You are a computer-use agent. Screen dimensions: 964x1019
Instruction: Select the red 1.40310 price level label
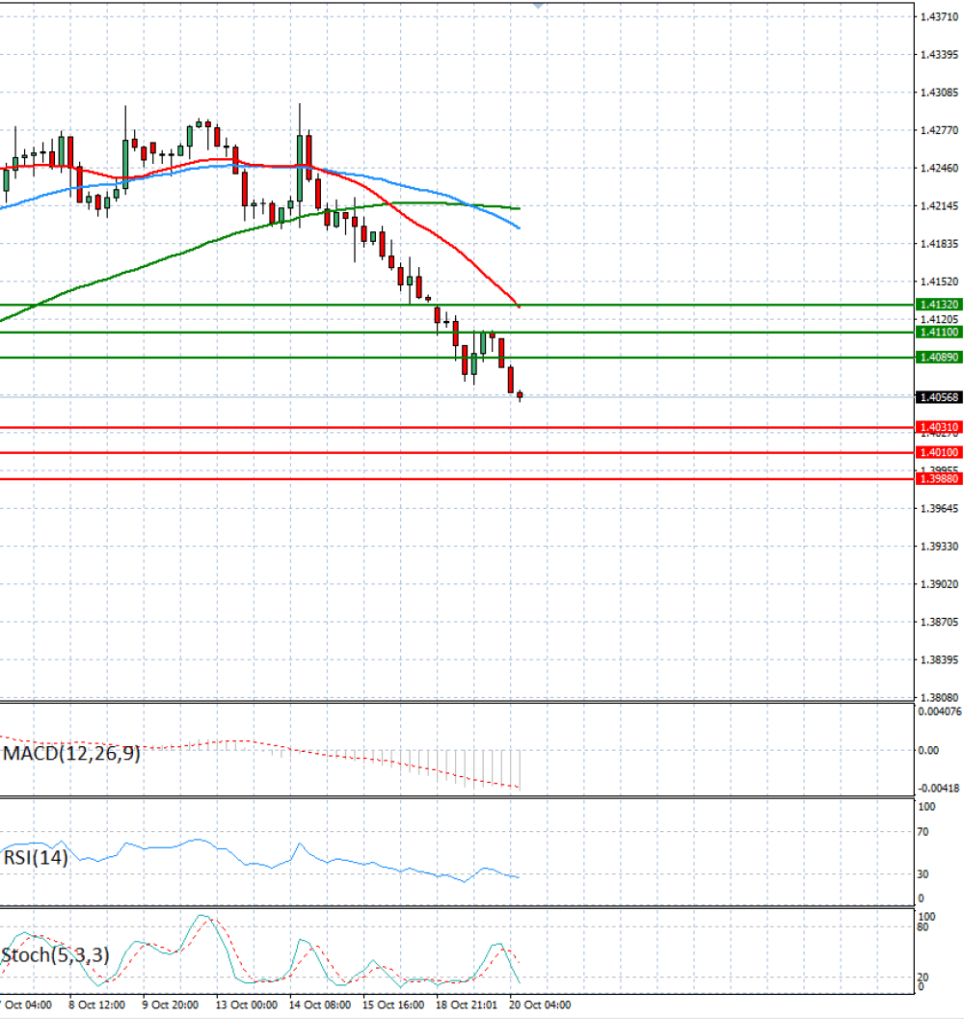(x=939, y=427)
